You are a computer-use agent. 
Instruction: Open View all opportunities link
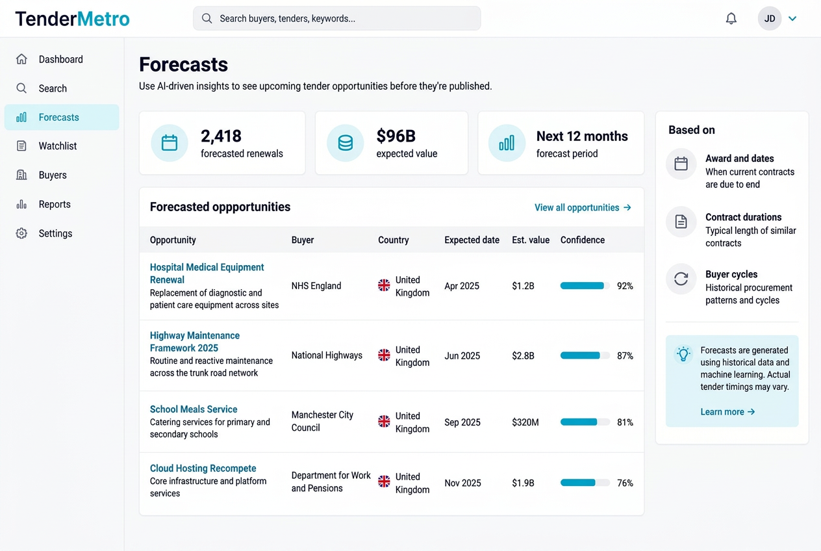click(583, 208)
